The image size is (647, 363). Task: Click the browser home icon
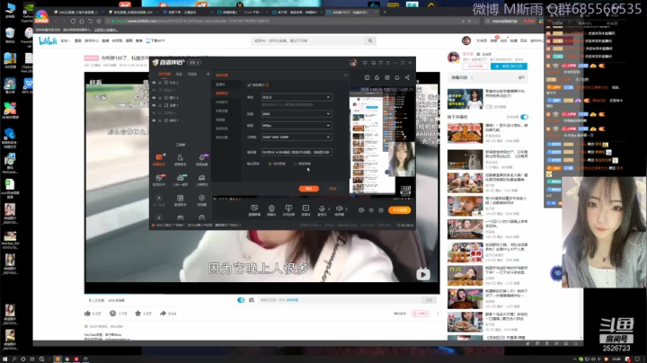click(82, 21)
